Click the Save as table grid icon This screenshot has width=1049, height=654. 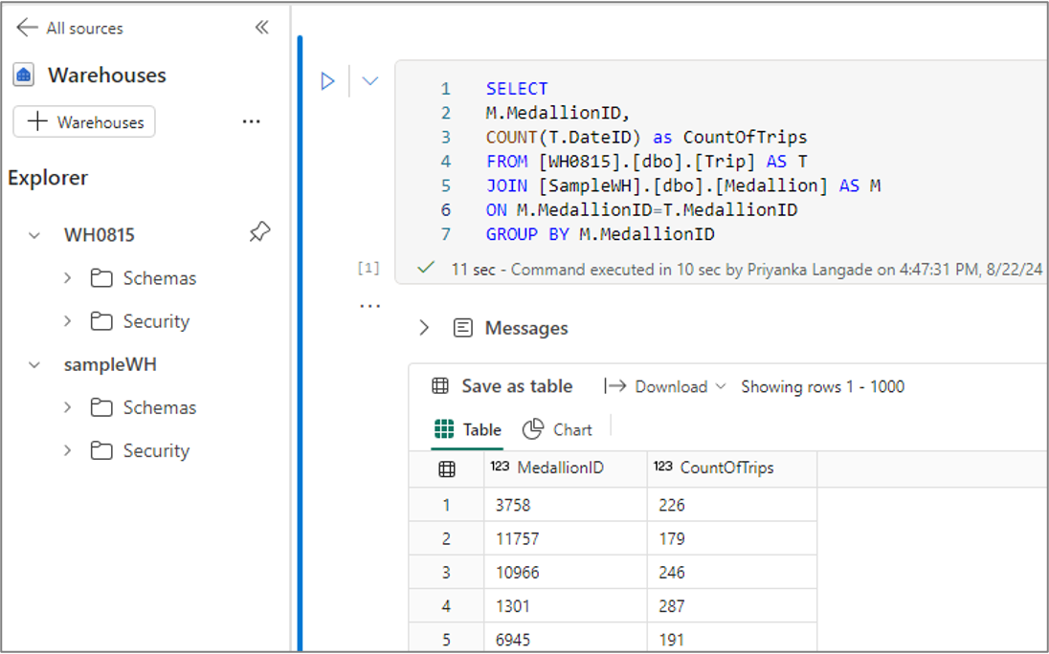[440, 386]
